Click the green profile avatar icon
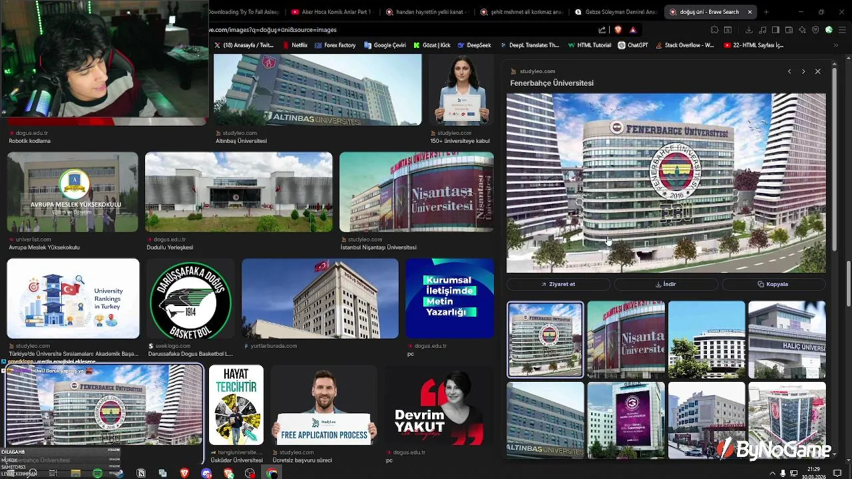Image resolution: width=852 pixels, height=479 pixels. coord(829,30)
